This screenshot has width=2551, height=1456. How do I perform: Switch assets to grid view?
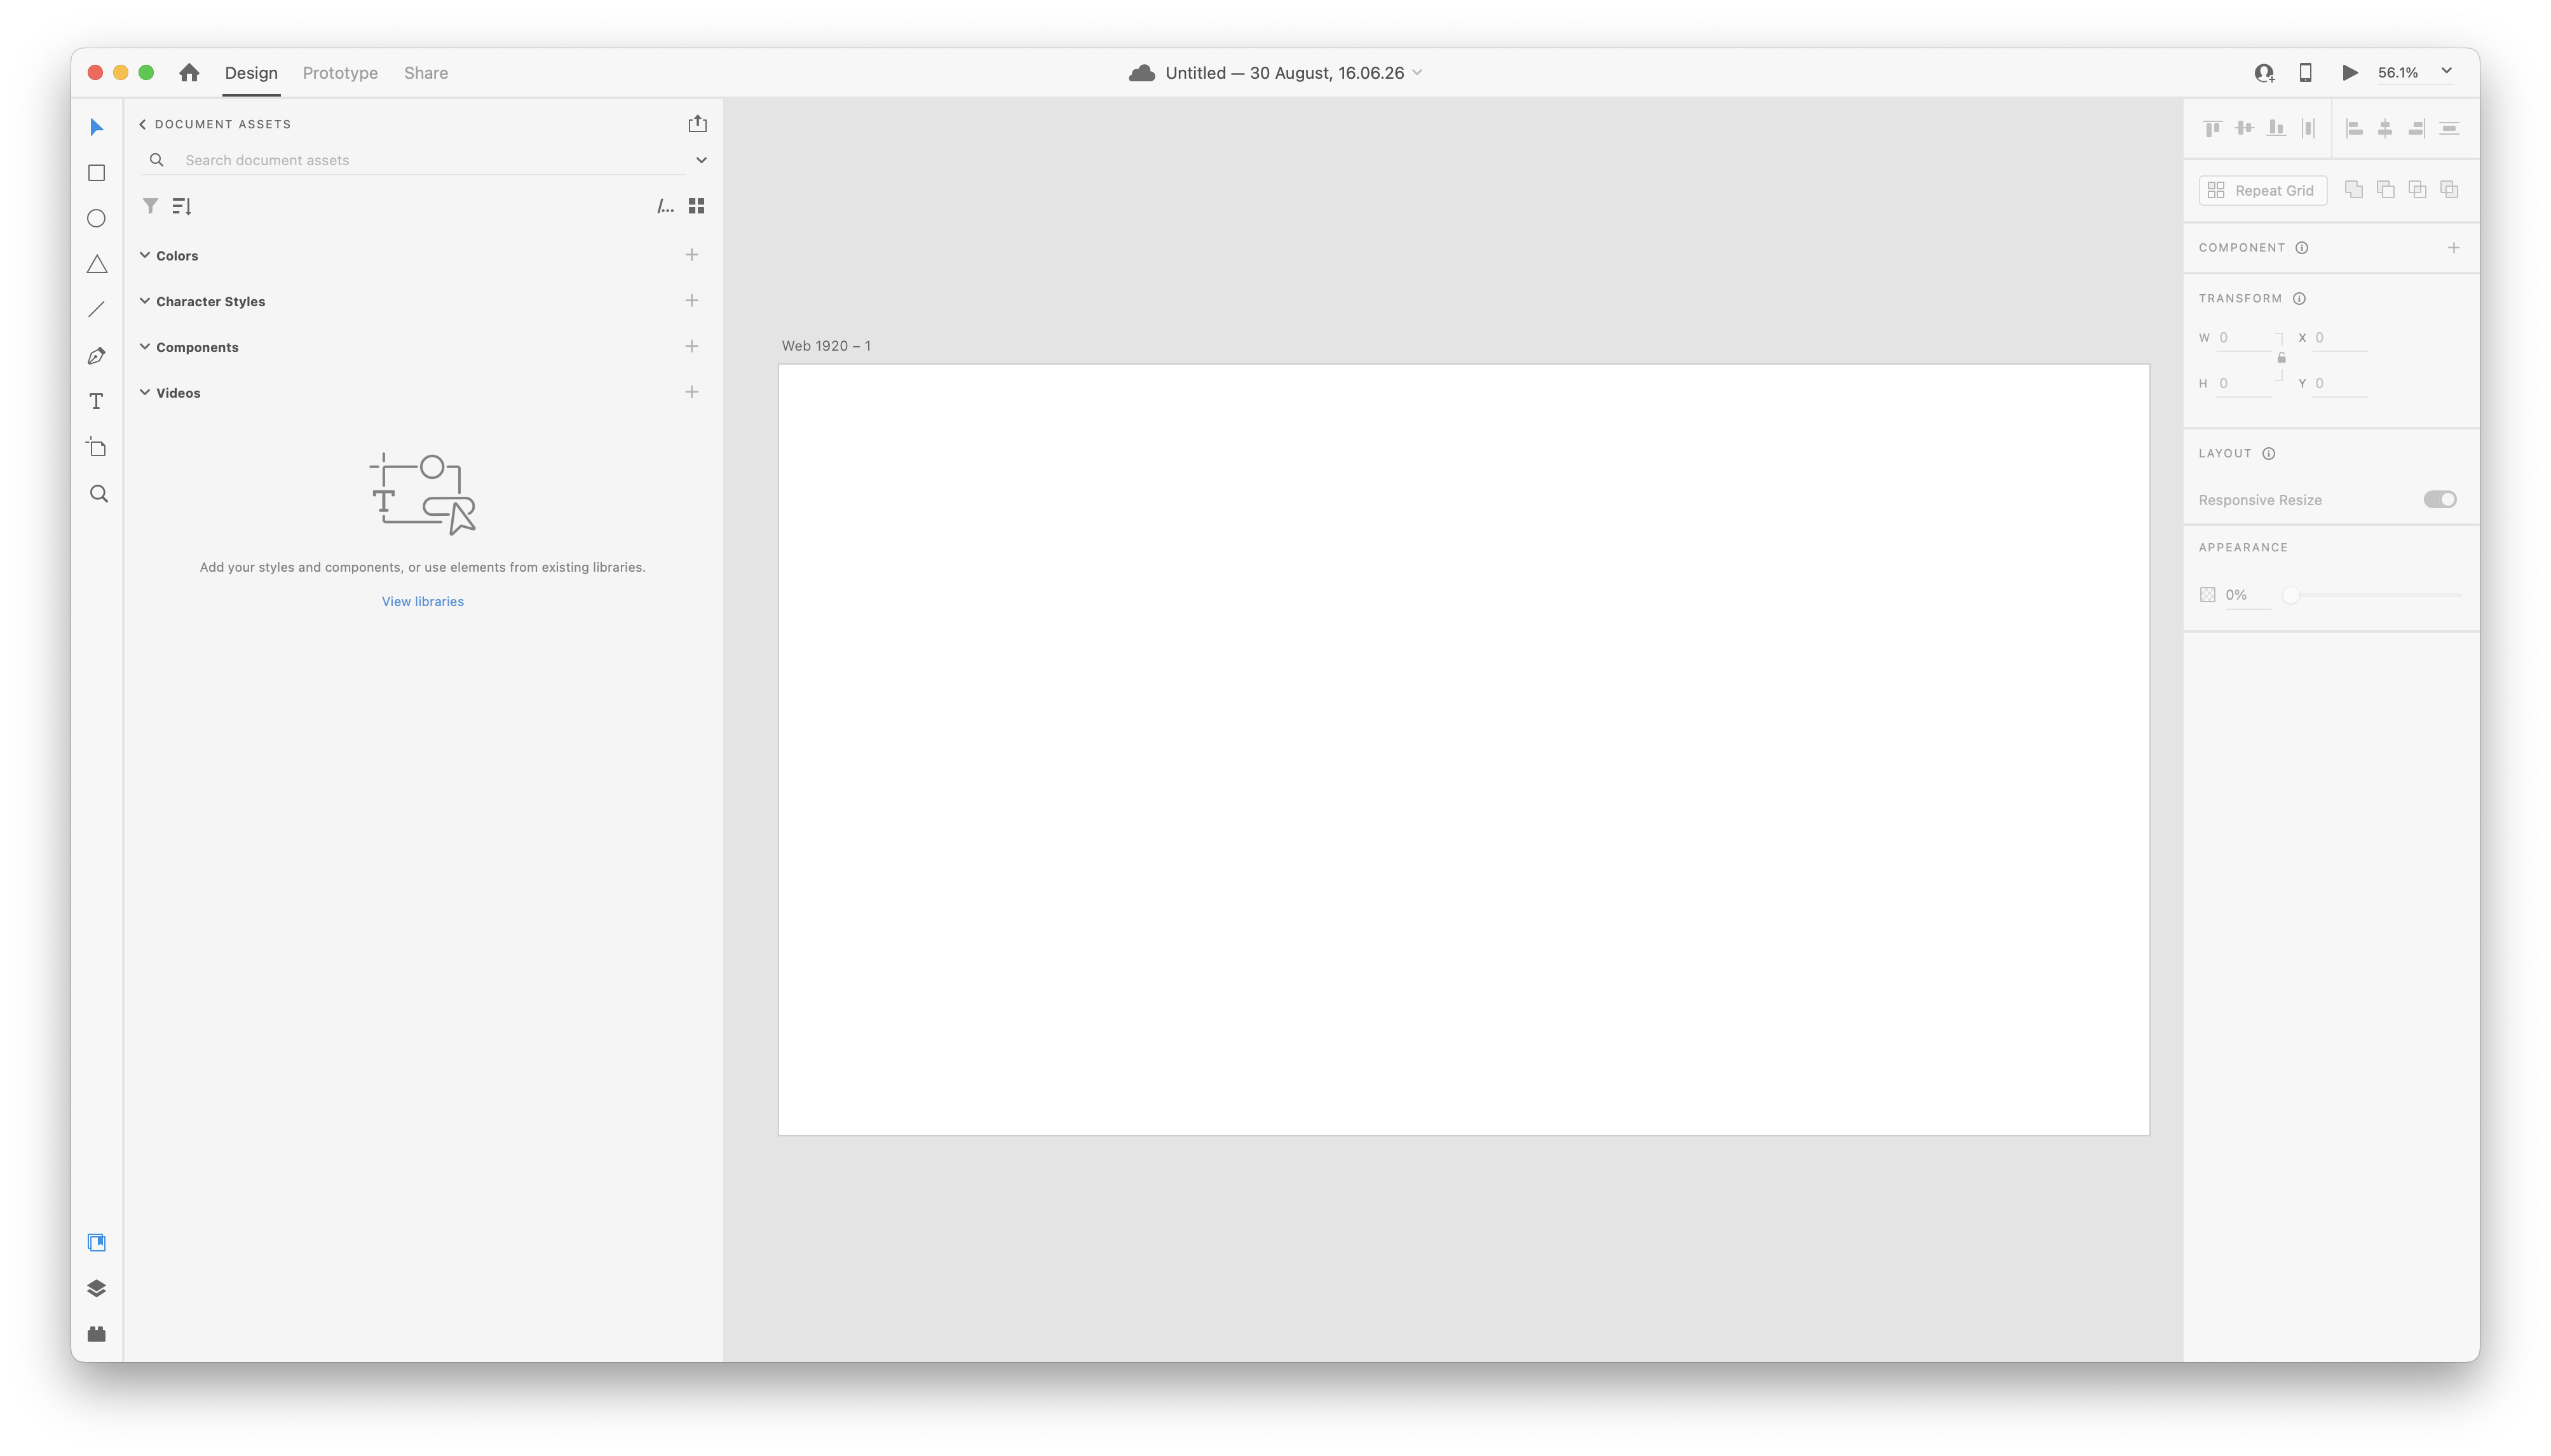(697, 206)
